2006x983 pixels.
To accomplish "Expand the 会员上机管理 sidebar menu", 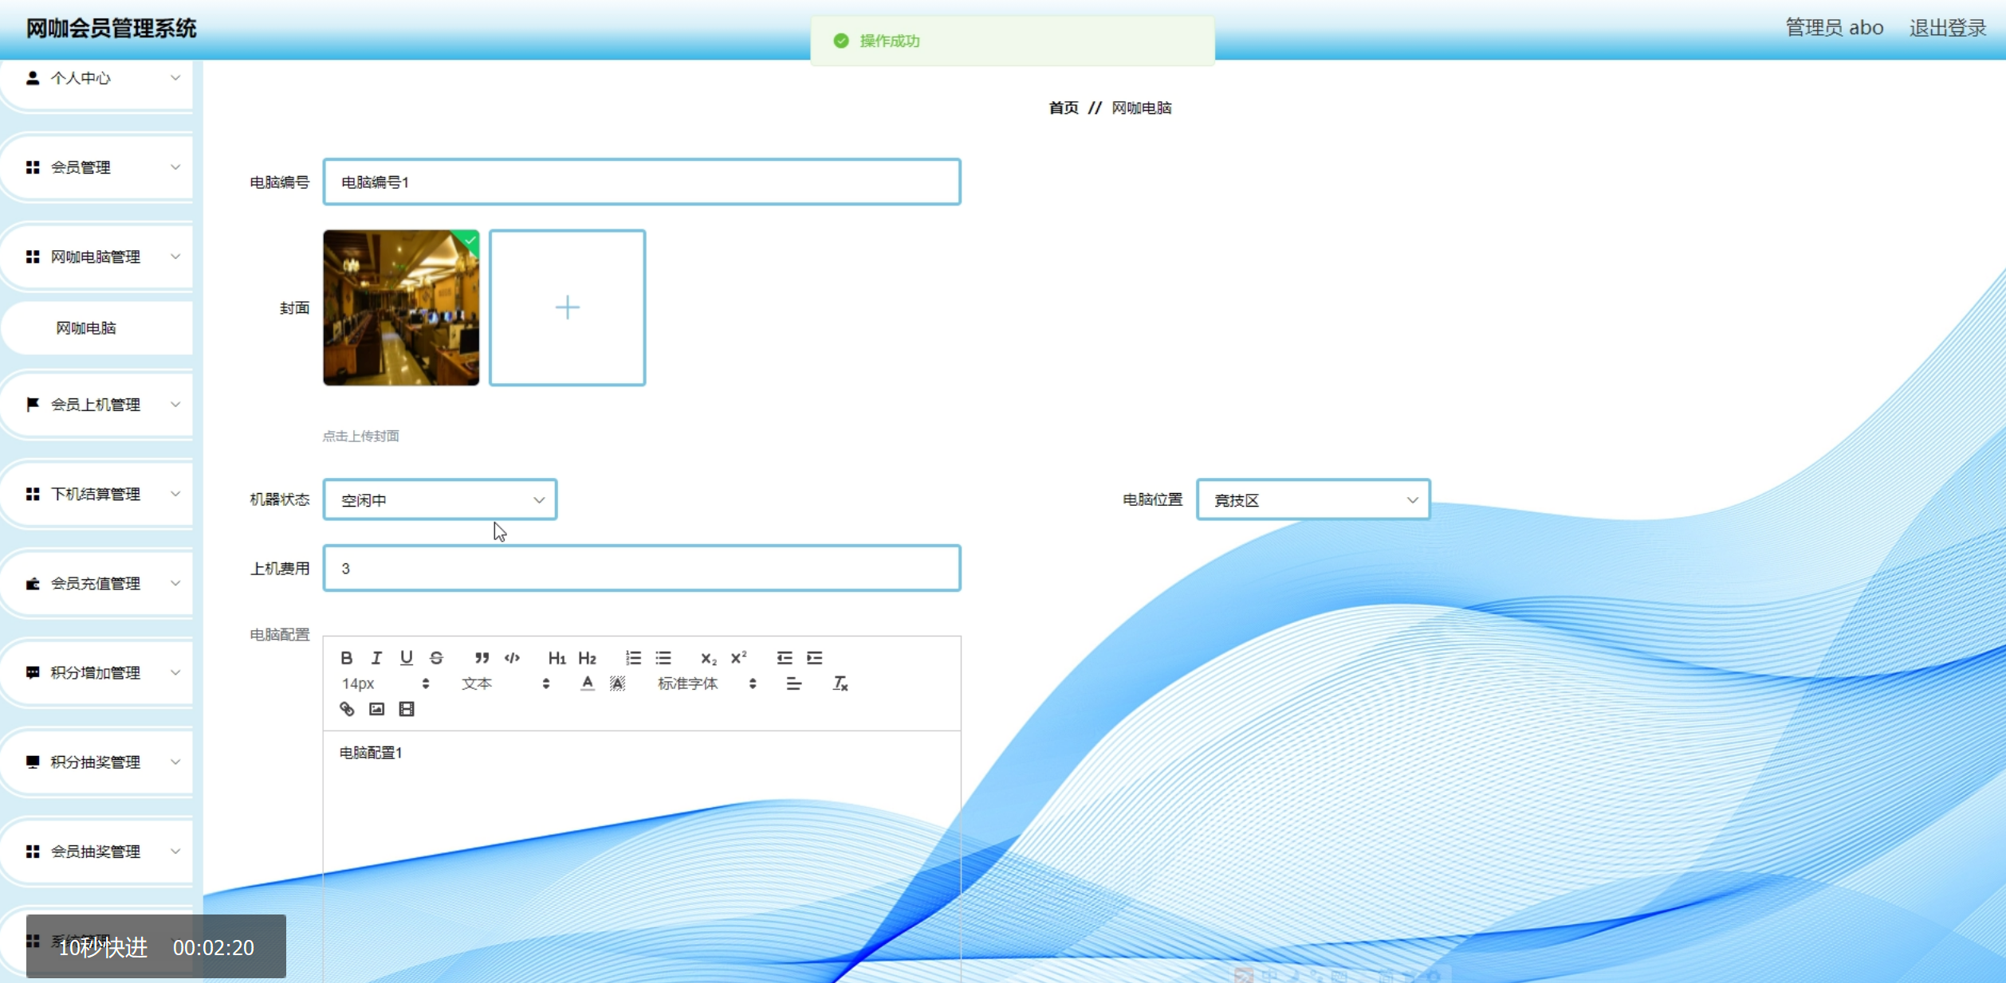I will coord(97,405).
